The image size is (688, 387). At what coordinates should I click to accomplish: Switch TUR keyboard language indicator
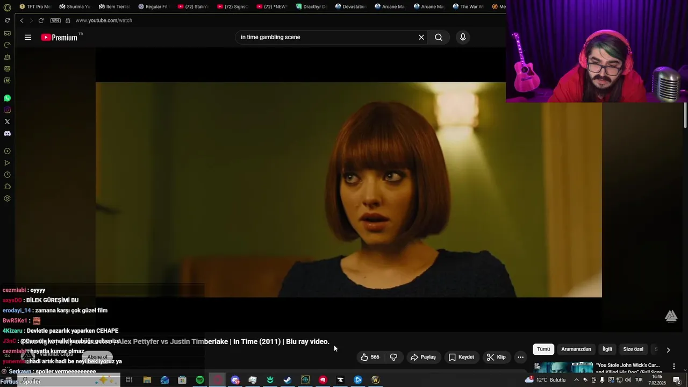pos(639,380)
